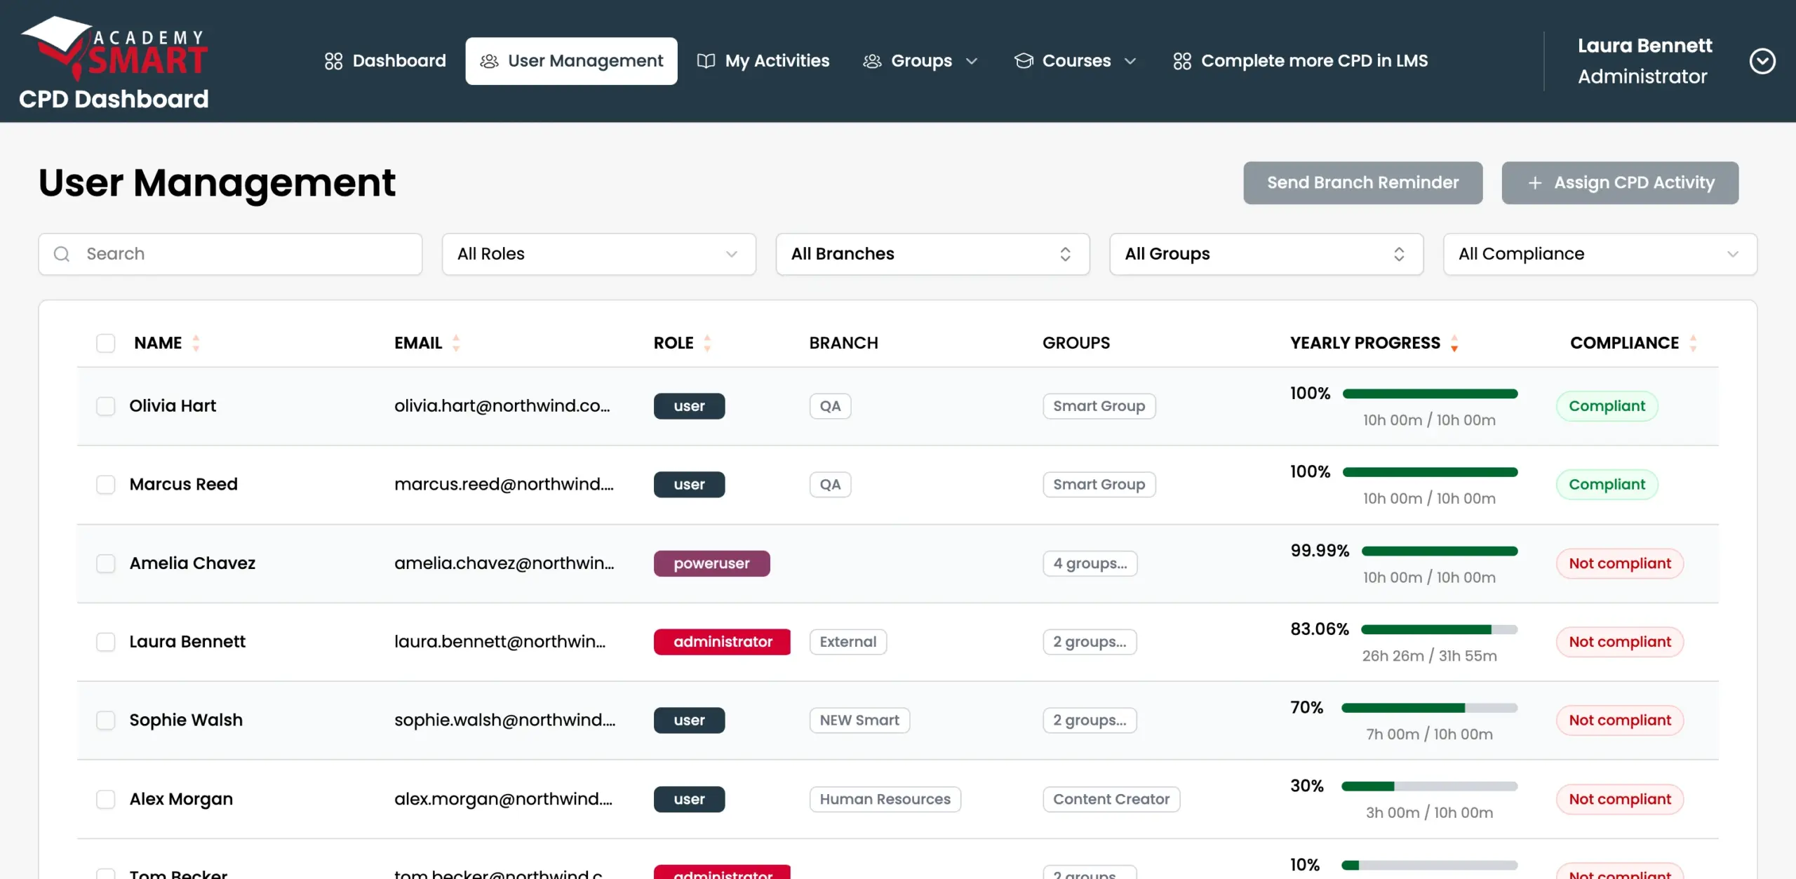
Task: Click Amelia Chavez's Not compliant badge
Action: point(1619,563)
